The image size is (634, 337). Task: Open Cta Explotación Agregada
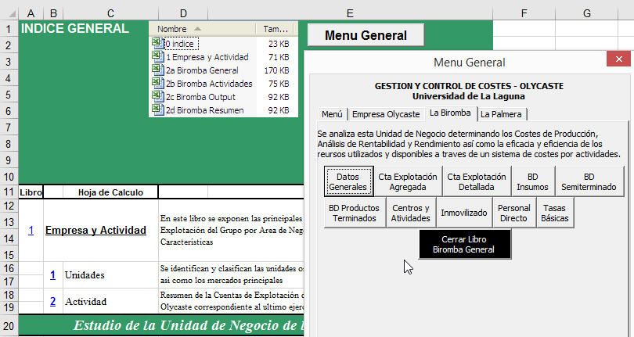tap(408, 181)
